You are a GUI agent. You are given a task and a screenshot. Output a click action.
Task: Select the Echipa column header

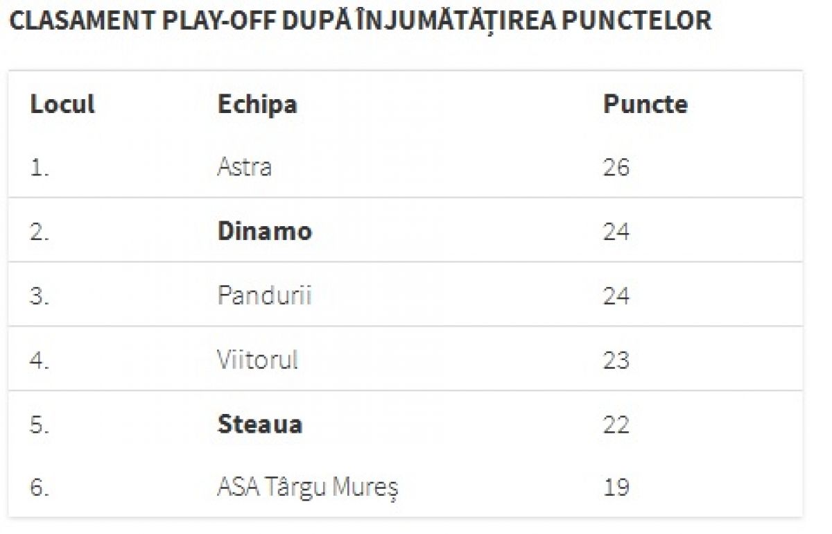coord(257,104)
